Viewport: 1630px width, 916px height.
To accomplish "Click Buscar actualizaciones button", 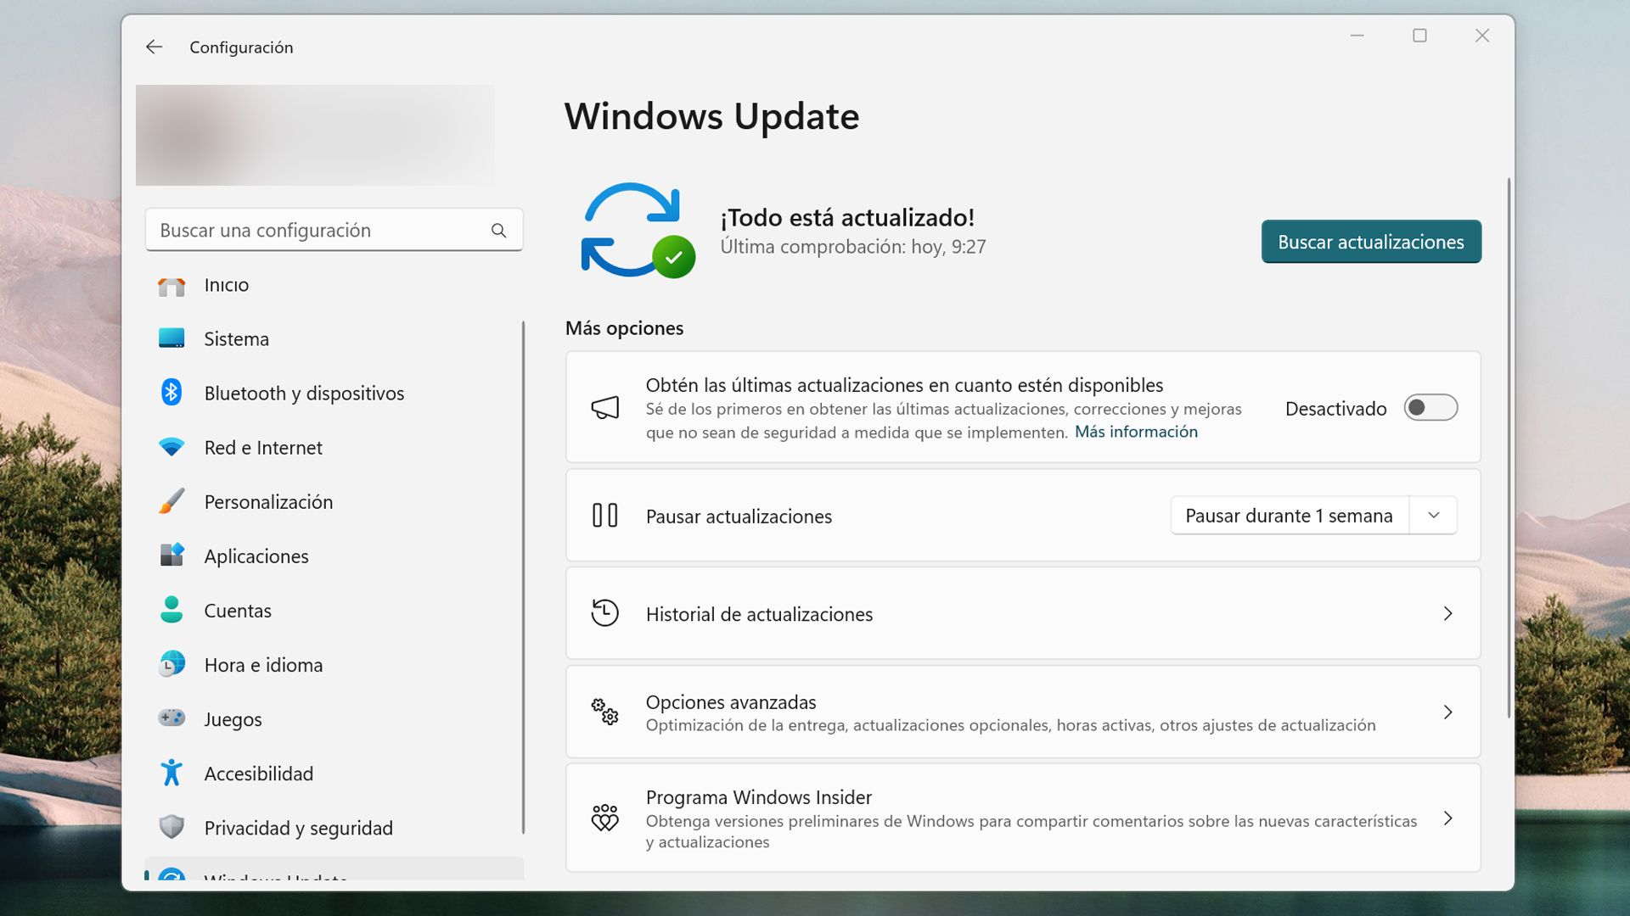I will point(1371,242).
